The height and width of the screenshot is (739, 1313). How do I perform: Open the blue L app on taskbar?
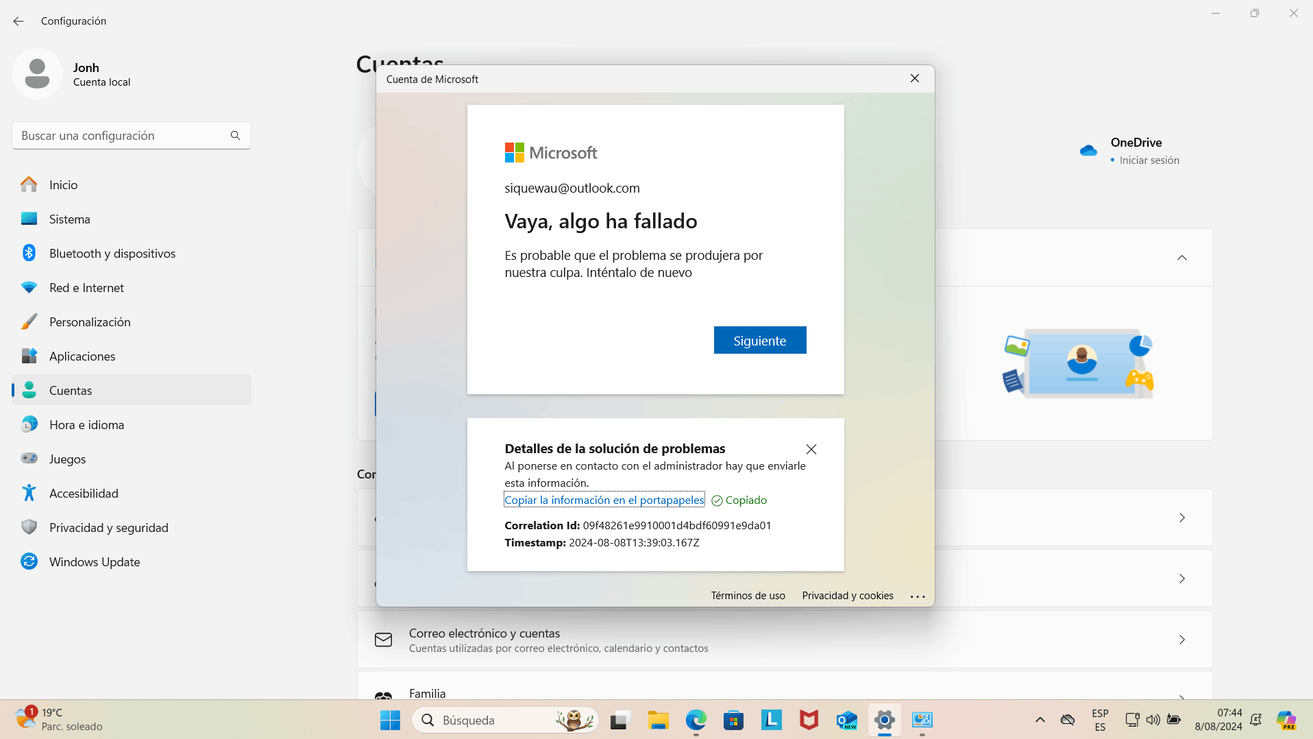point(771,720)
